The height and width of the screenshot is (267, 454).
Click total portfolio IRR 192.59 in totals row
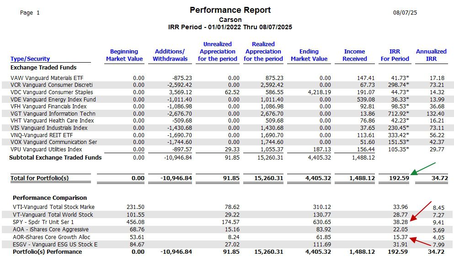pyautogui.click(x=399, y=178)
